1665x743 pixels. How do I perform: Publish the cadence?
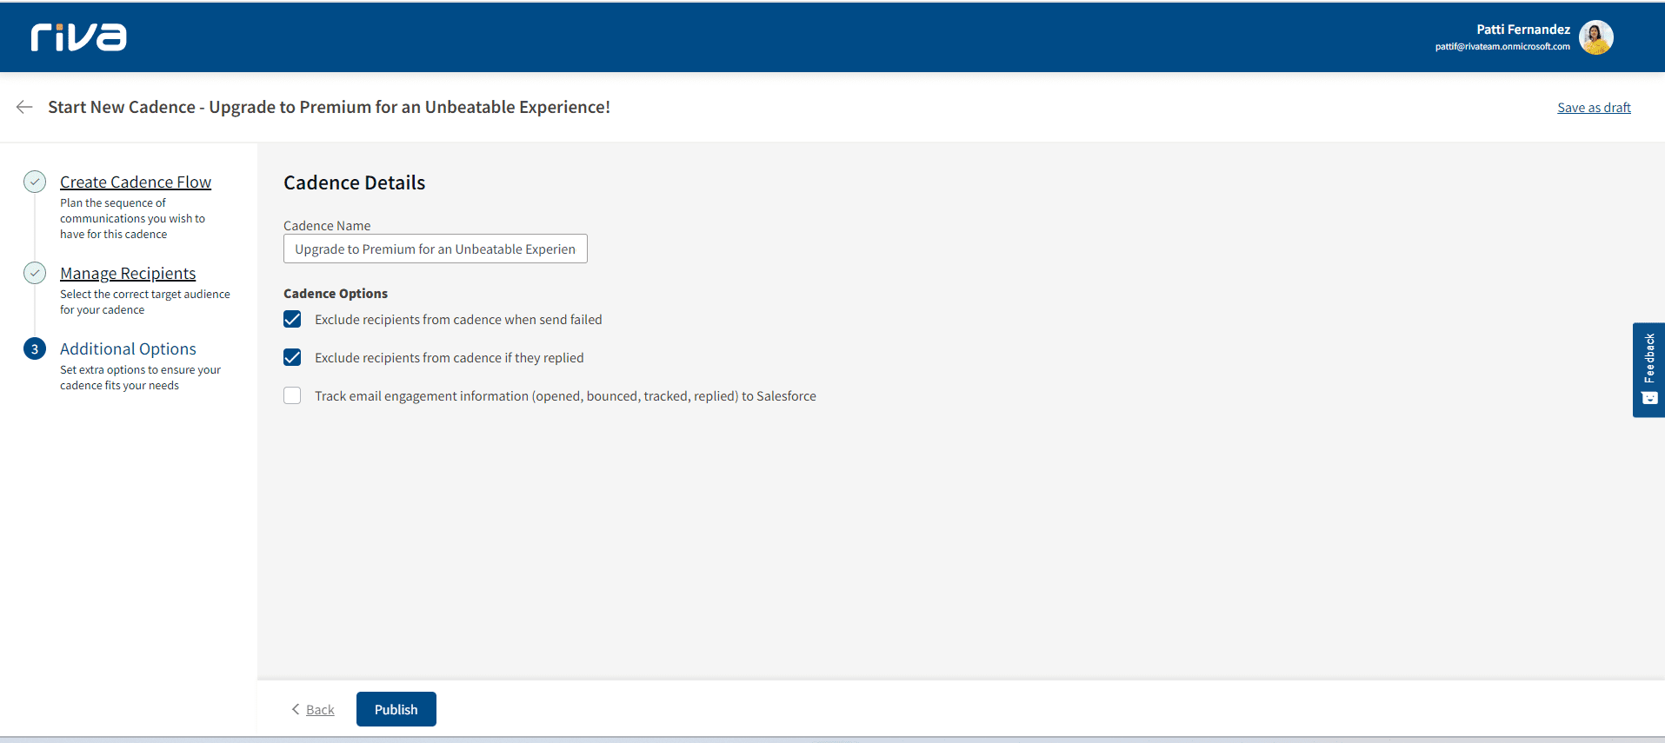click(396, 709)
